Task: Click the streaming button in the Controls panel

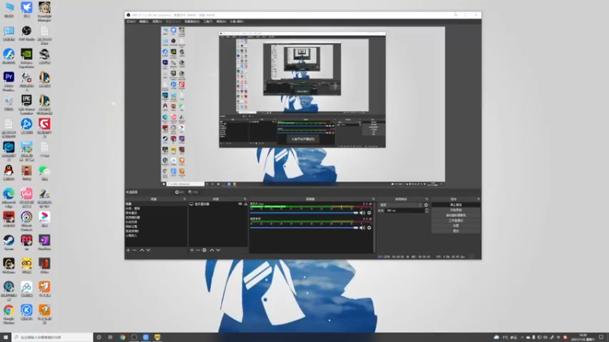Action: click(x=455, y=204)
